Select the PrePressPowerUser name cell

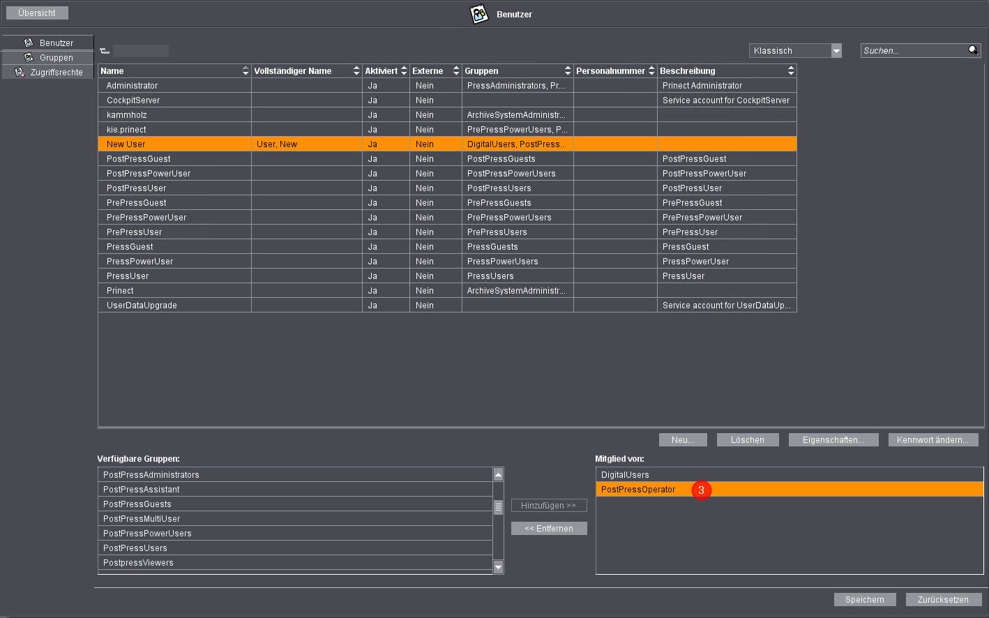tap(174, 217)
